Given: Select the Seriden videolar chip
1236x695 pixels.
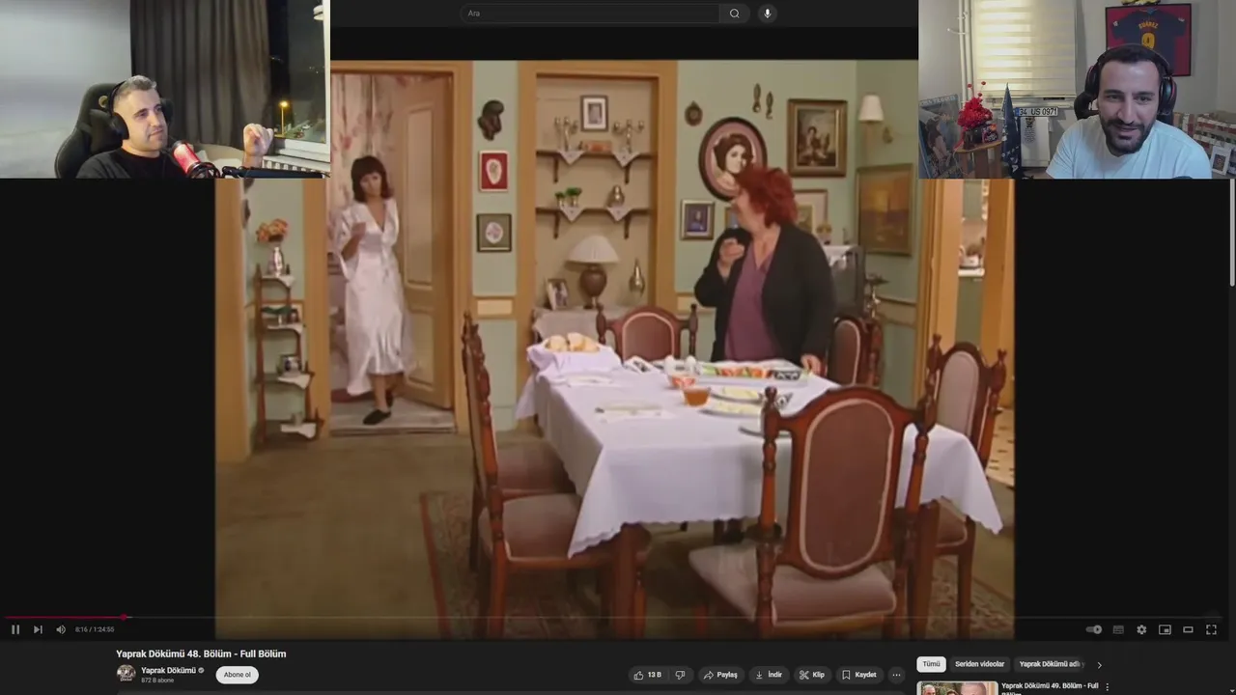Looking at the screenshot, I should click(x=979, y=664).
